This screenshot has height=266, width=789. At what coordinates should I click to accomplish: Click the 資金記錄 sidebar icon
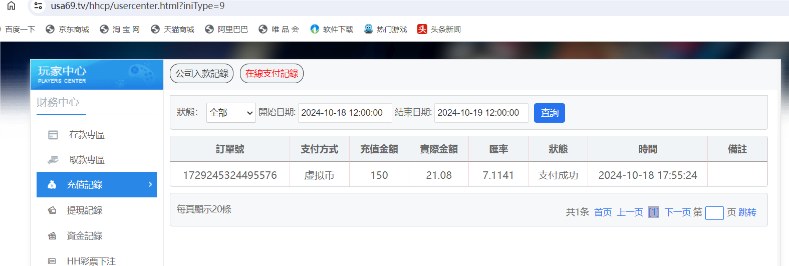tap(52, 236)
